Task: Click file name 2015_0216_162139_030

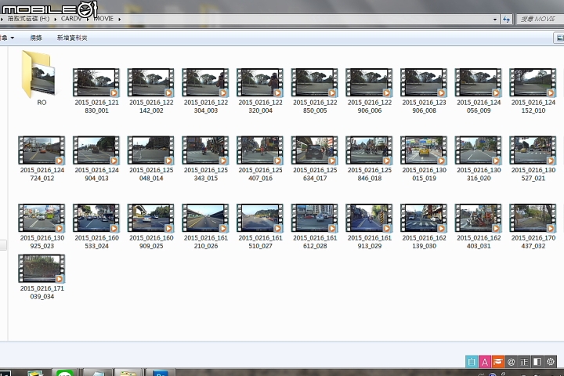Action: point(424,242)
